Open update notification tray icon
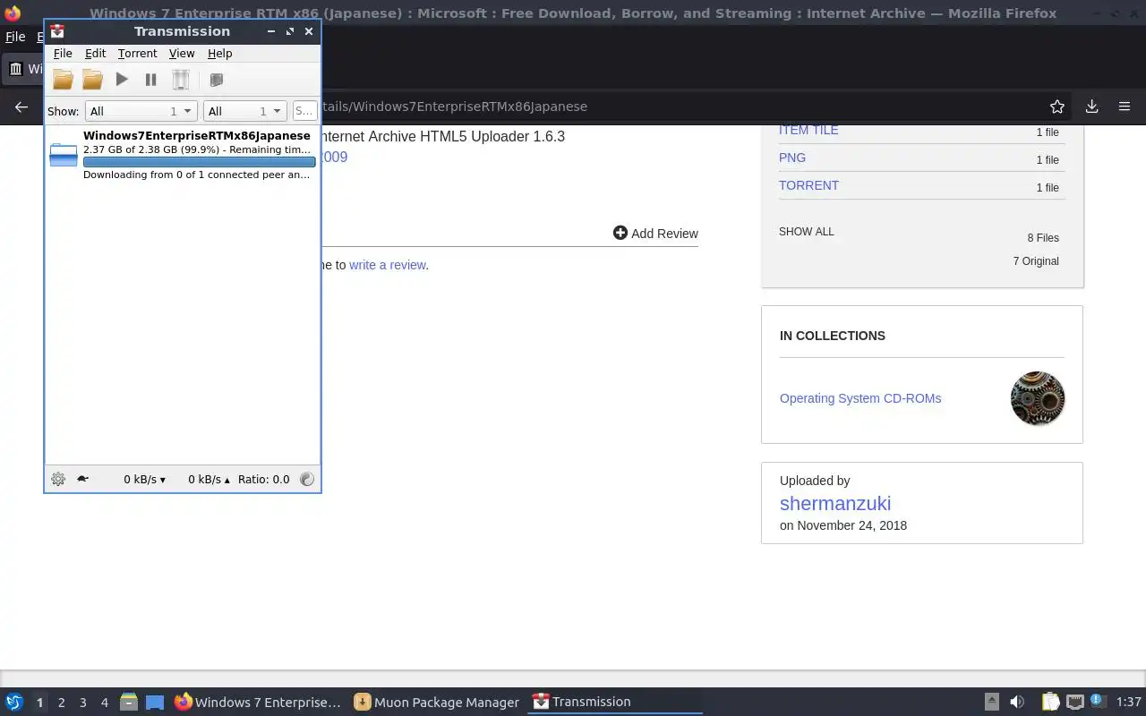Image resolution: width=1146 pixels, height=716 pixels. [x=1097, y=702]
